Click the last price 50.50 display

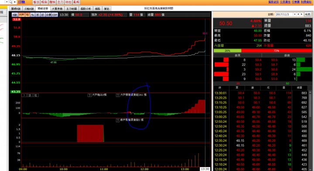click(x=225, y=23)
